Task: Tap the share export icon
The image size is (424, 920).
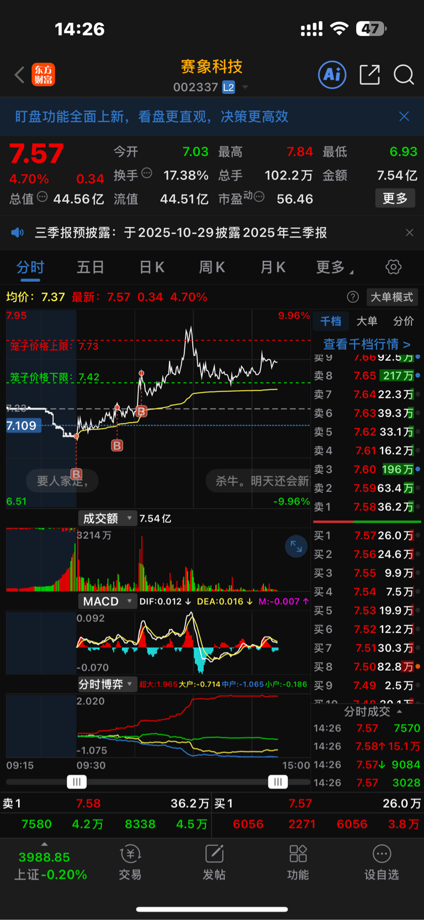Action: [x=369, y=75]
